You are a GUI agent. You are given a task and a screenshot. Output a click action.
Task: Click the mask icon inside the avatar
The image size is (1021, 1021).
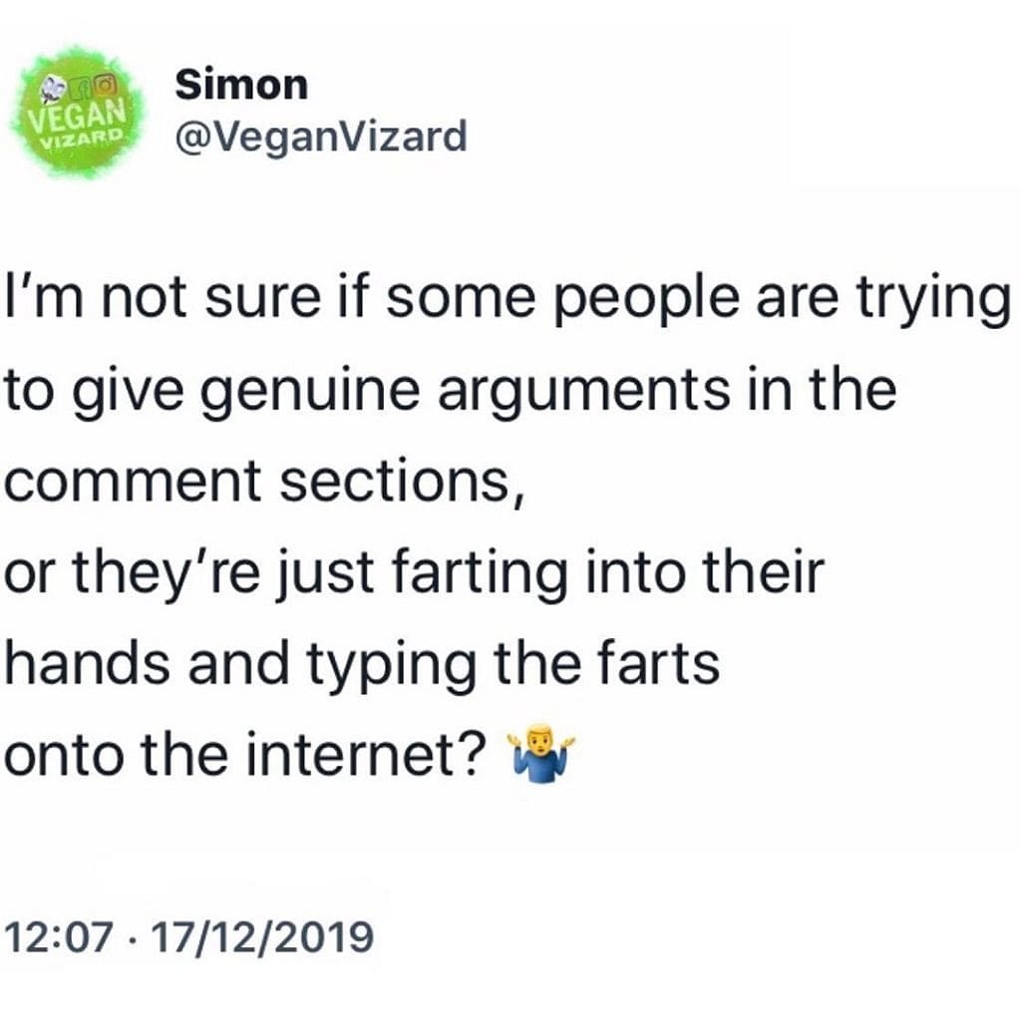pyautogui.click(x=52, y=90)
